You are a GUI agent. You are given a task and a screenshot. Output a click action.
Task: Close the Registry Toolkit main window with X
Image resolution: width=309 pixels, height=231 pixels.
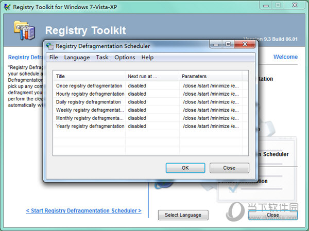pos(295,5)
